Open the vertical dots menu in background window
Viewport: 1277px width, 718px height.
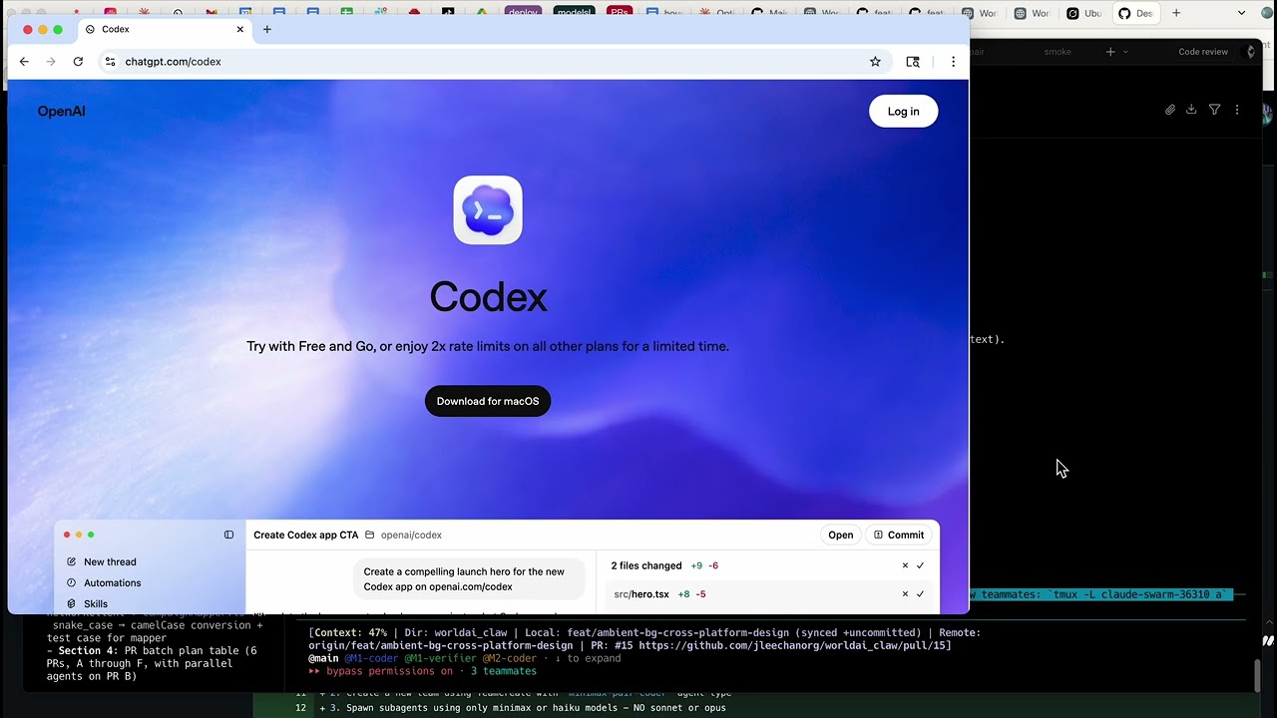click(1237, 110)
